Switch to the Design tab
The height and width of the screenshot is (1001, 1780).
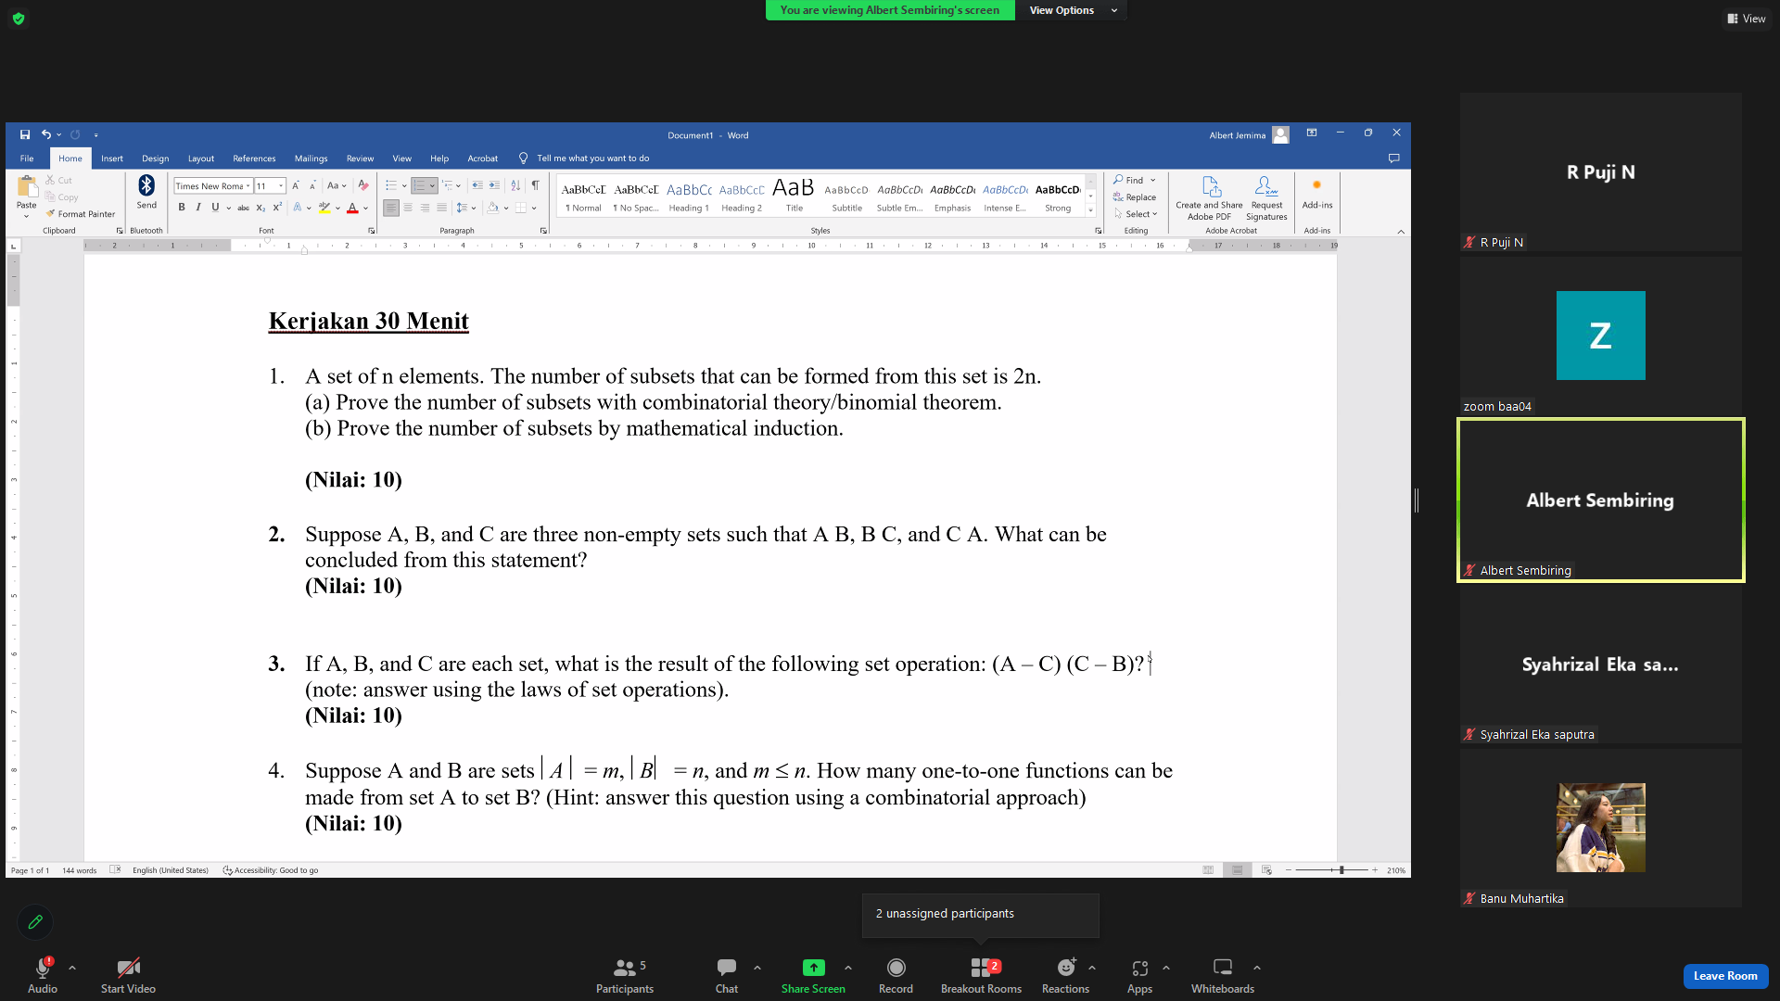click(155, 158)
